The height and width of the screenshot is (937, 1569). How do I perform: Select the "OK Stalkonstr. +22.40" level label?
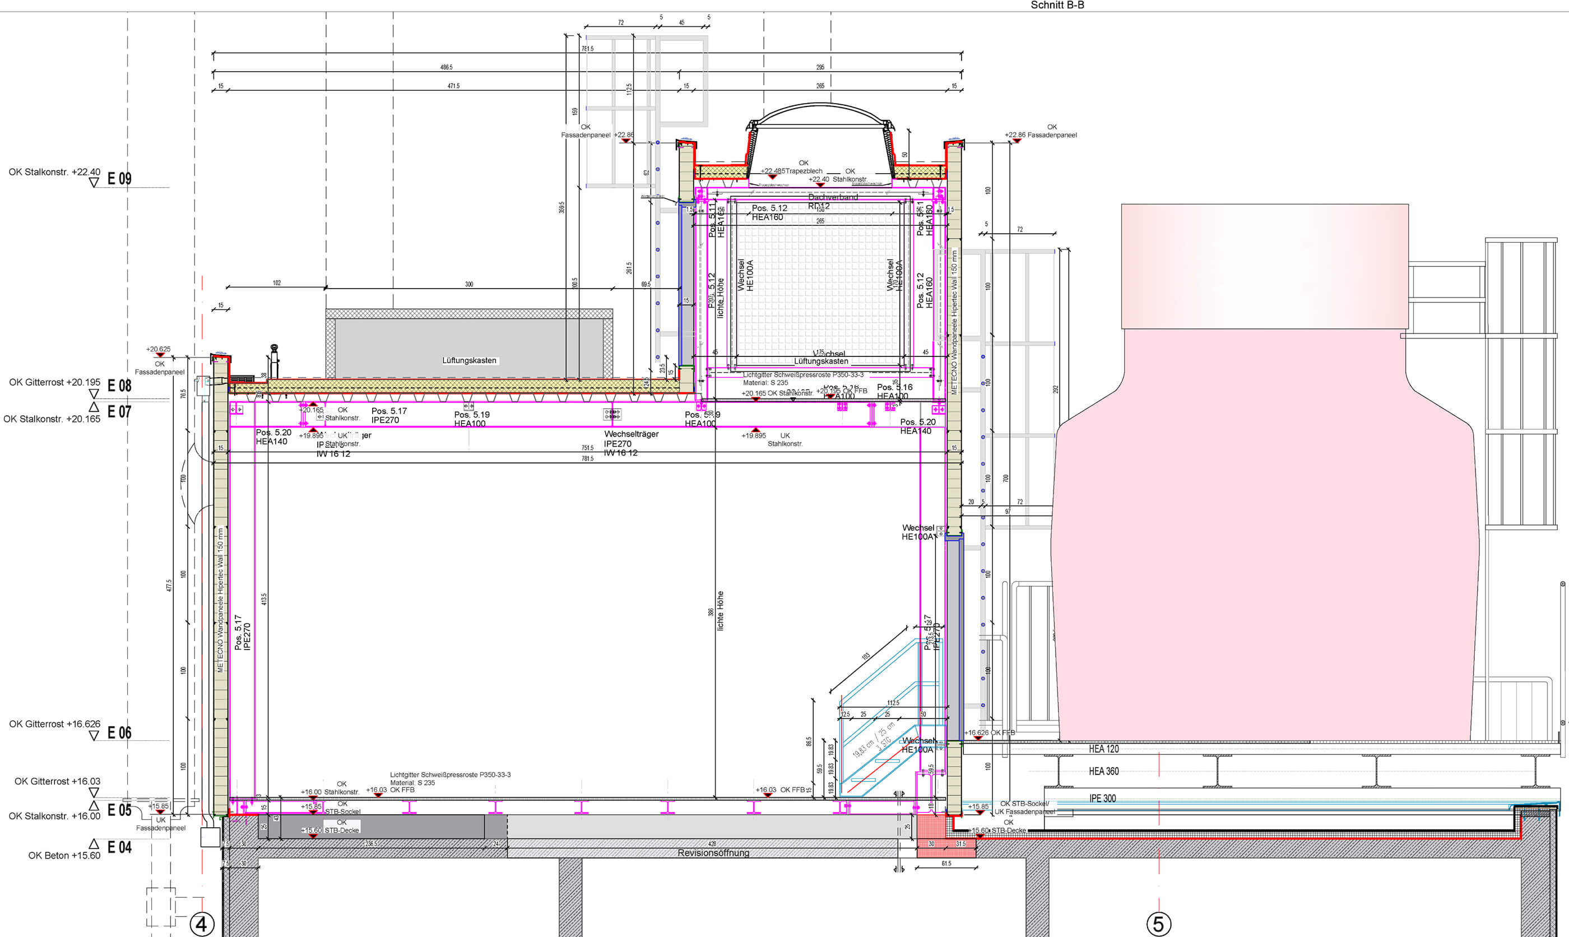coord(54,171)
